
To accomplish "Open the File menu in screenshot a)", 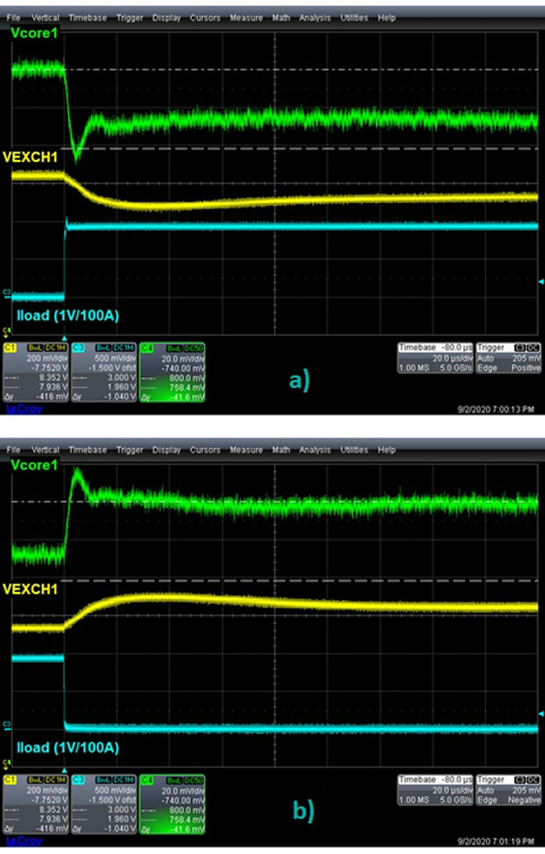I will 13,18.
